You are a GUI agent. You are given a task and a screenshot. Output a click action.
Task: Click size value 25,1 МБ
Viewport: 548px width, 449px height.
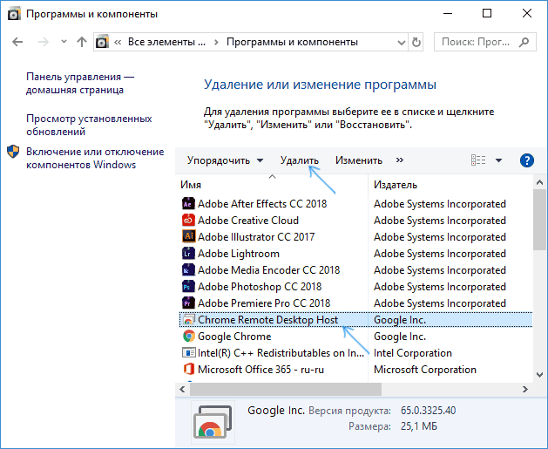point(419,426)
